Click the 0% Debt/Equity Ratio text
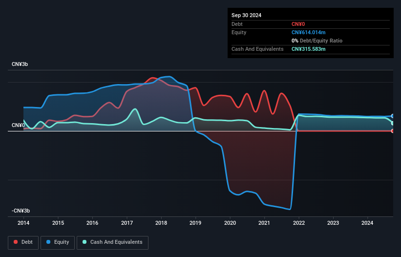The image size is (401, 257). 317,41
